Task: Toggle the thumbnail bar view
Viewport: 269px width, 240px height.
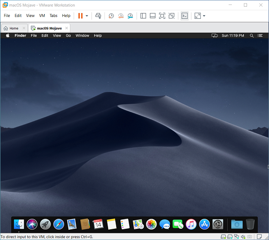Action: (x=152, y=16)
